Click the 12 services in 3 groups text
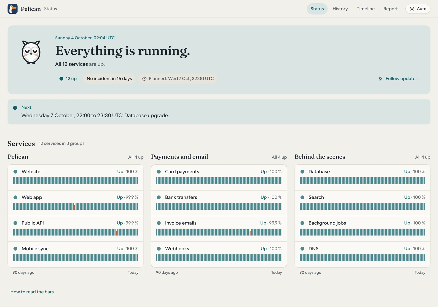 tap(62, 143)
